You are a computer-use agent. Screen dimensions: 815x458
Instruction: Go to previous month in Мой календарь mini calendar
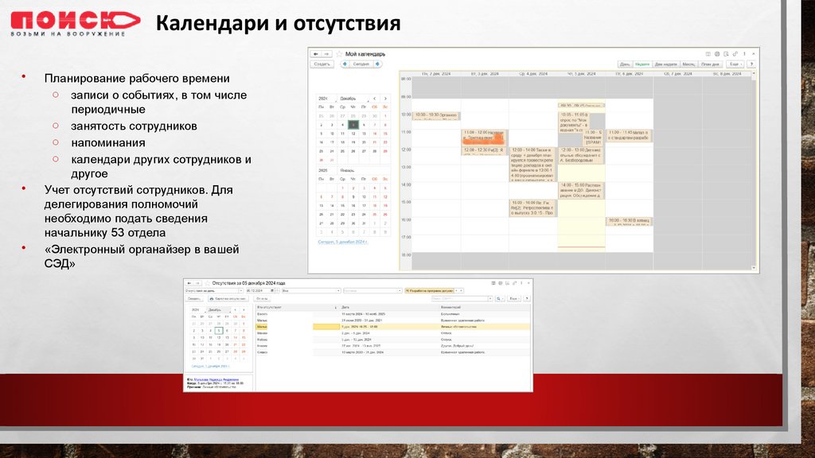click(374, 99)
